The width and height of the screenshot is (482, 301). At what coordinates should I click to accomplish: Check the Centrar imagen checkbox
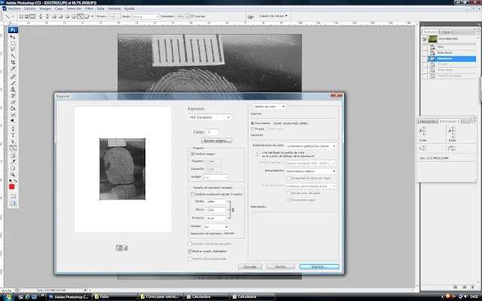[193, 154]
